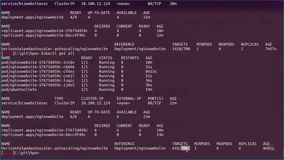Click the 21m service age
The height and width of the screenshot is (160, 284).
pos(173,103)
